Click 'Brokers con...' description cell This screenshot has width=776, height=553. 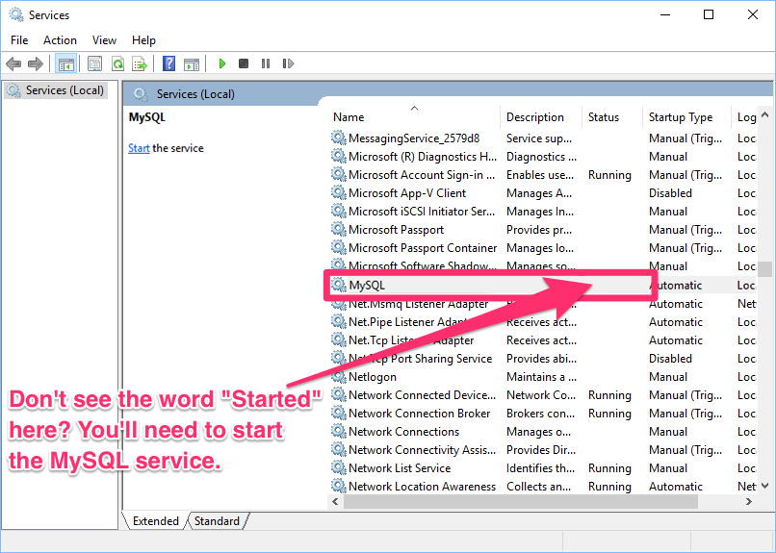point(540,414)
